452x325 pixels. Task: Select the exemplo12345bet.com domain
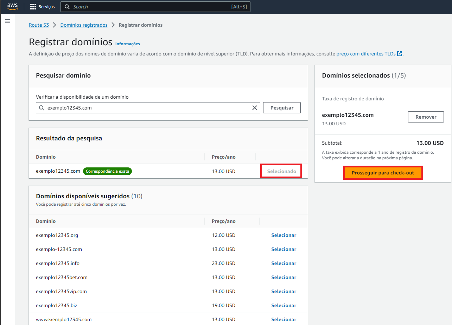tap(284, 277)
